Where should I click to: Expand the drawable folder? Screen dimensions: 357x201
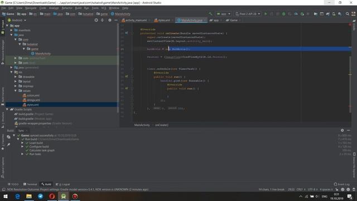[x=16, y=77]
